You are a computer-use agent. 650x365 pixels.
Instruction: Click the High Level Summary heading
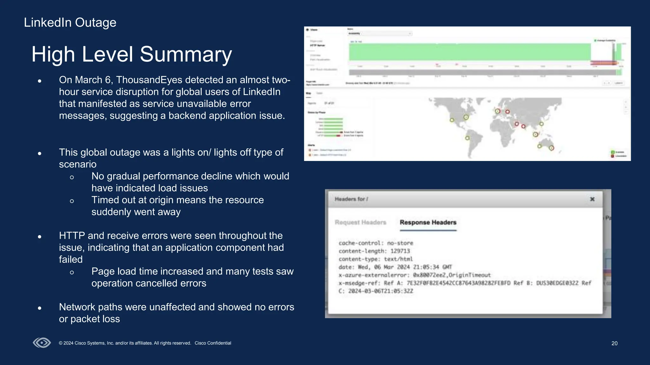point(132,54)
